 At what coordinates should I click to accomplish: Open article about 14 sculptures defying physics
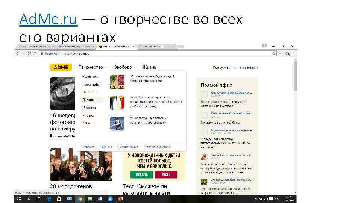pyautogui.click(x=149, y=120)
